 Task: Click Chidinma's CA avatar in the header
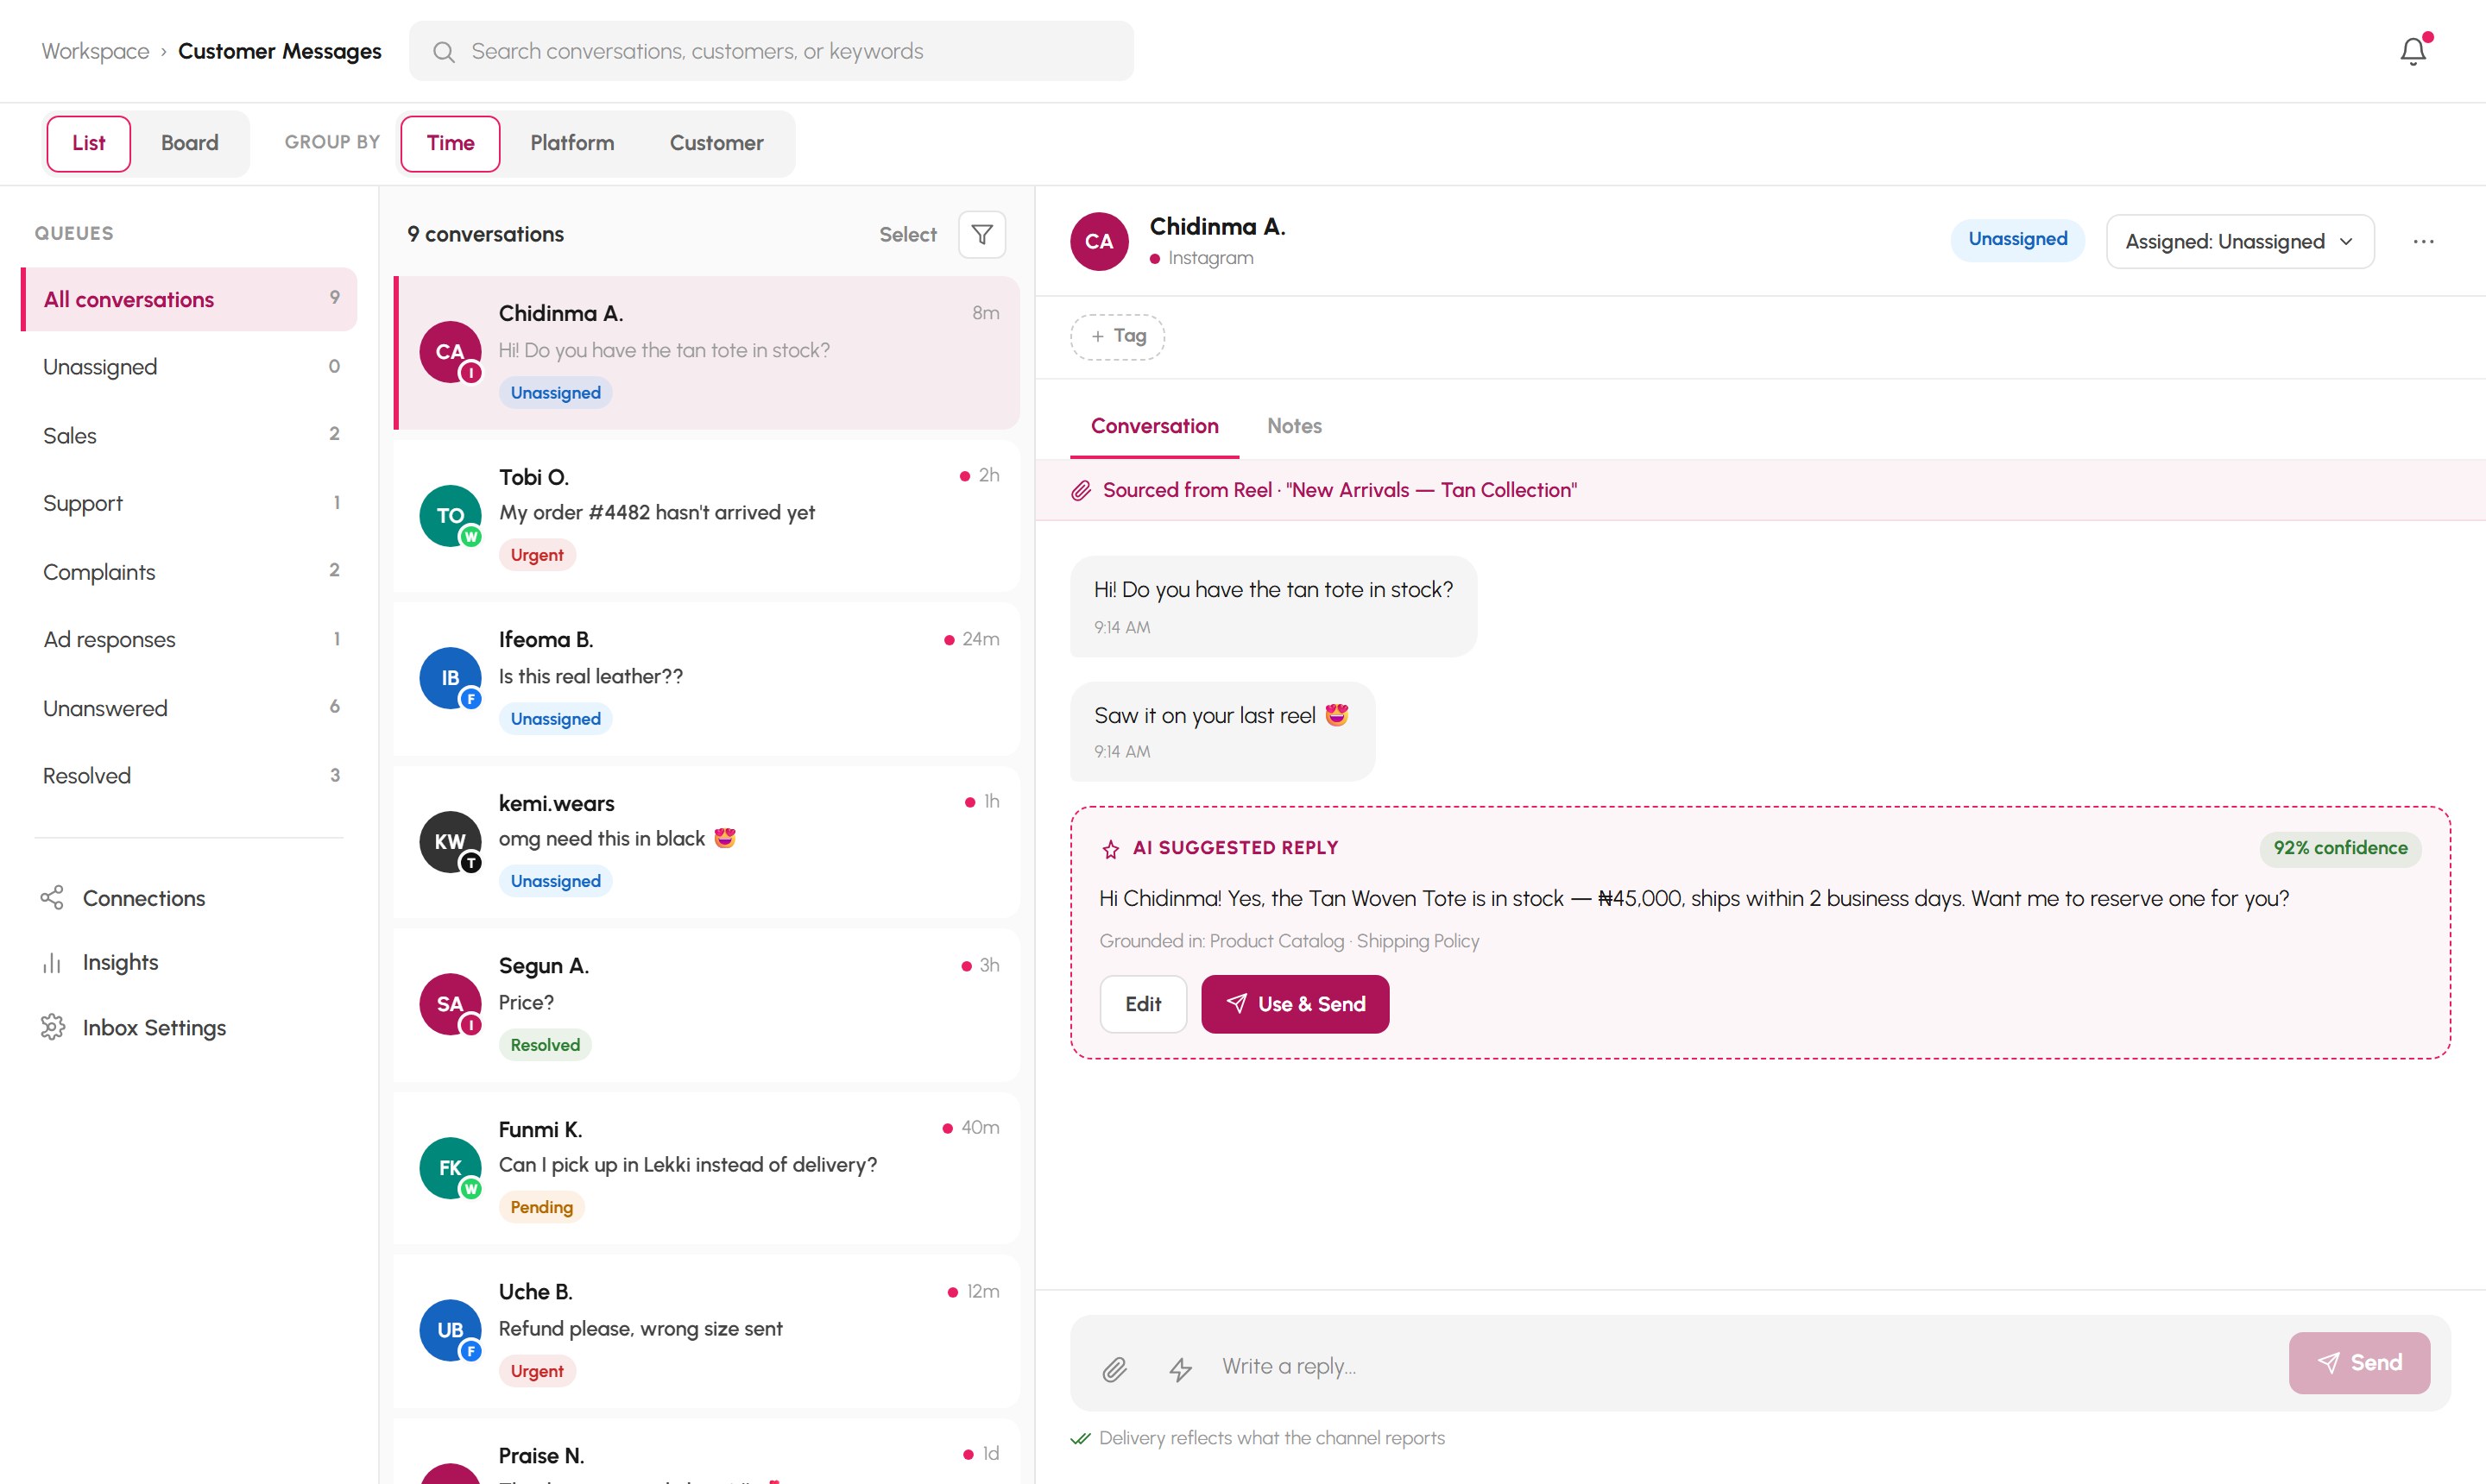pyautogui.click(x=1099, y=241)
